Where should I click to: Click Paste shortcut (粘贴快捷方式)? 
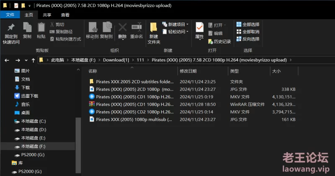(65, 39)
